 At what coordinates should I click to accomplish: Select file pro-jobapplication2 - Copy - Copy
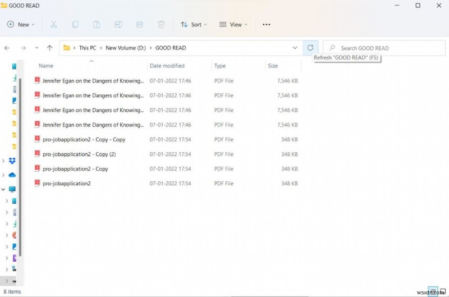coord(84,139)
